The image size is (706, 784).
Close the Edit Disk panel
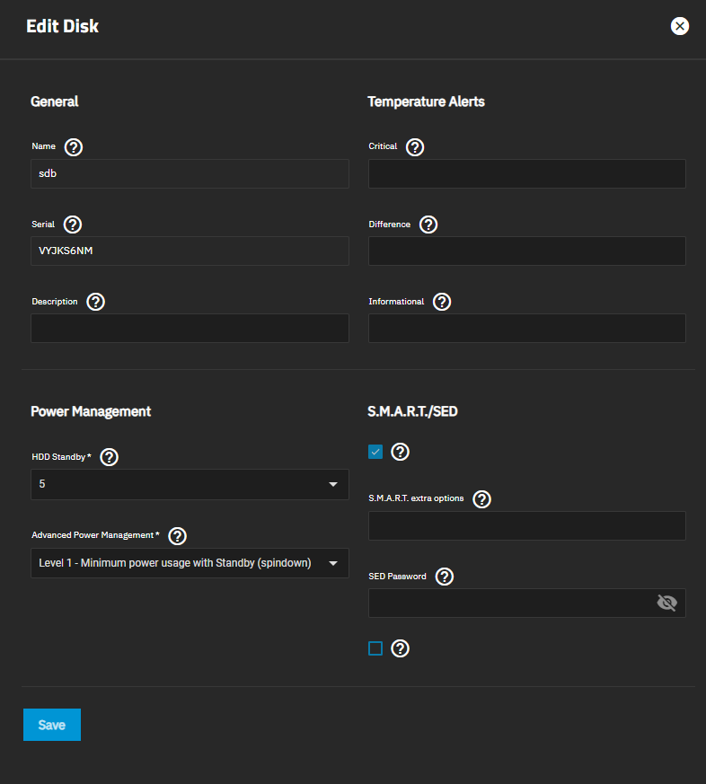coord(679,26)
